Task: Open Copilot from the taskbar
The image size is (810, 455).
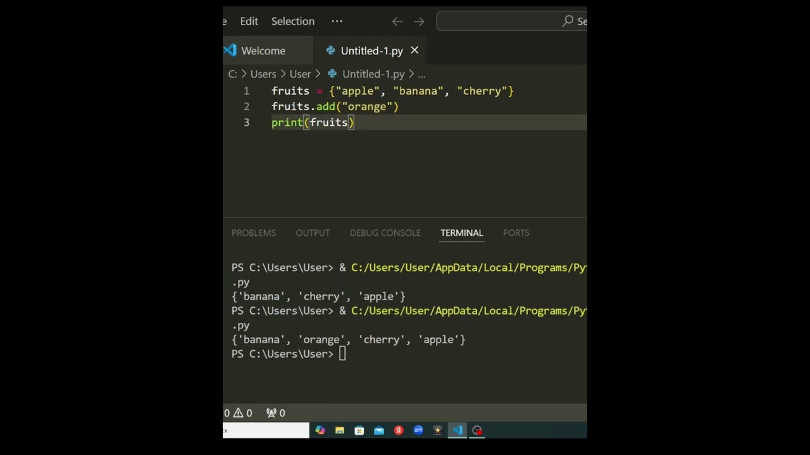Action: tap(320, 430)
